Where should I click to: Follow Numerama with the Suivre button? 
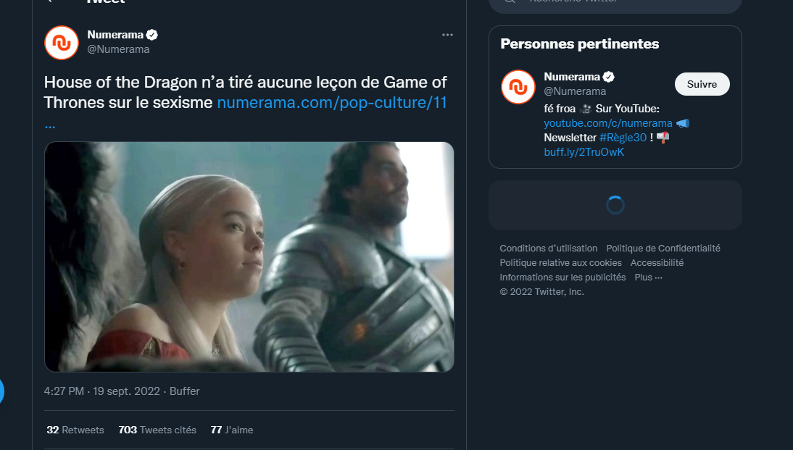(702, 84)
